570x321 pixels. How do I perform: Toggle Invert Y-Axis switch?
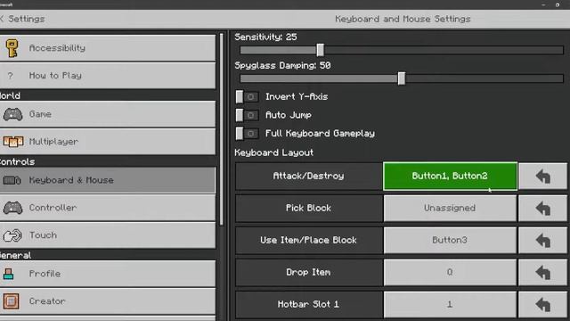pos(248,97)
